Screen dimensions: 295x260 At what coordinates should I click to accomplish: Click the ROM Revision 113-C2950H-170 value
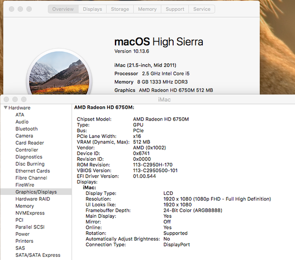153,165
